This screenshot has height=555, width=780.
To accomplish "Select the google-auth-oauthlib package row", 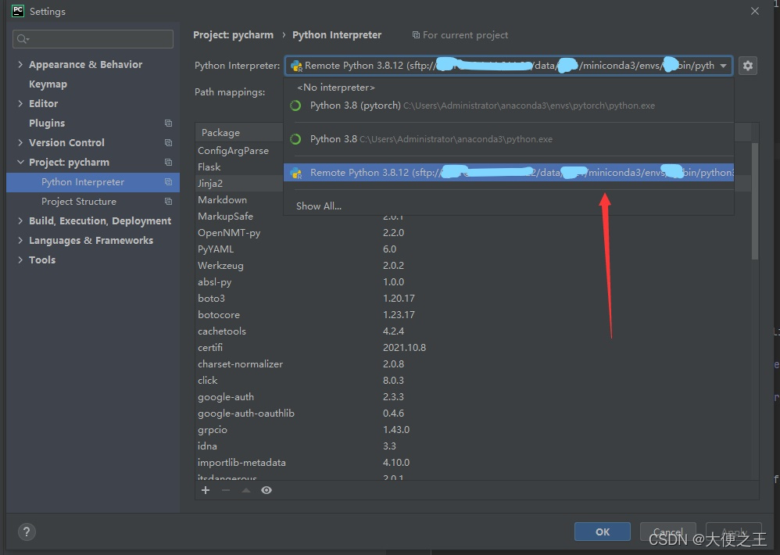I will click(473, 414).
